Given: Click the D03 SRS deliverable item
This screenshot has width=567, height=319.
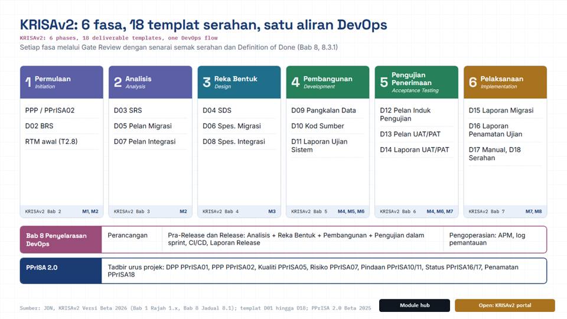Looking at the screenshot, I should [150, 110].
